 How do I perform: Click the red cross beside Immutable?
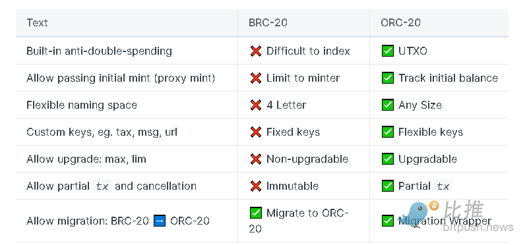tap(256, 186)
